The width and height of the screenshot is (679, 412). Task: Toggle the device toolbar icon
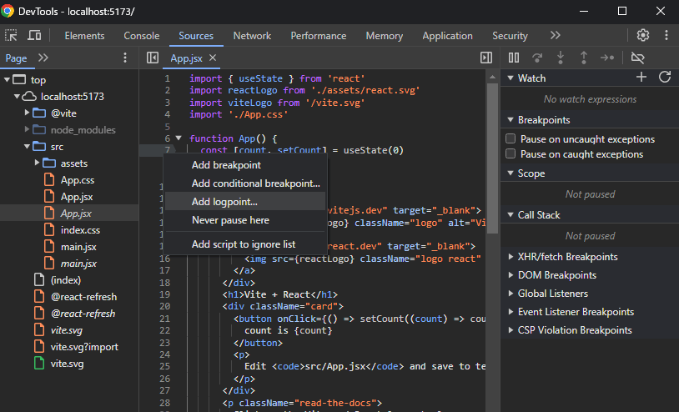click(x=34, y=36)
